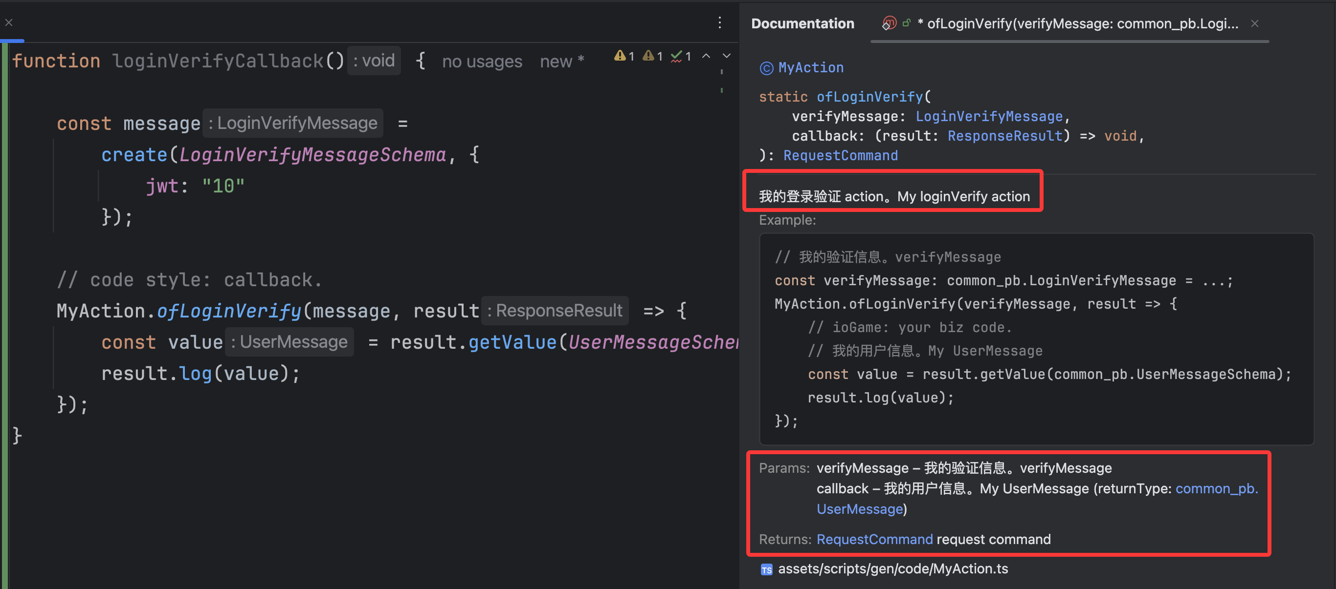
Task: Follow the RequestCommand link in Returns
Action: click(874, 539)
